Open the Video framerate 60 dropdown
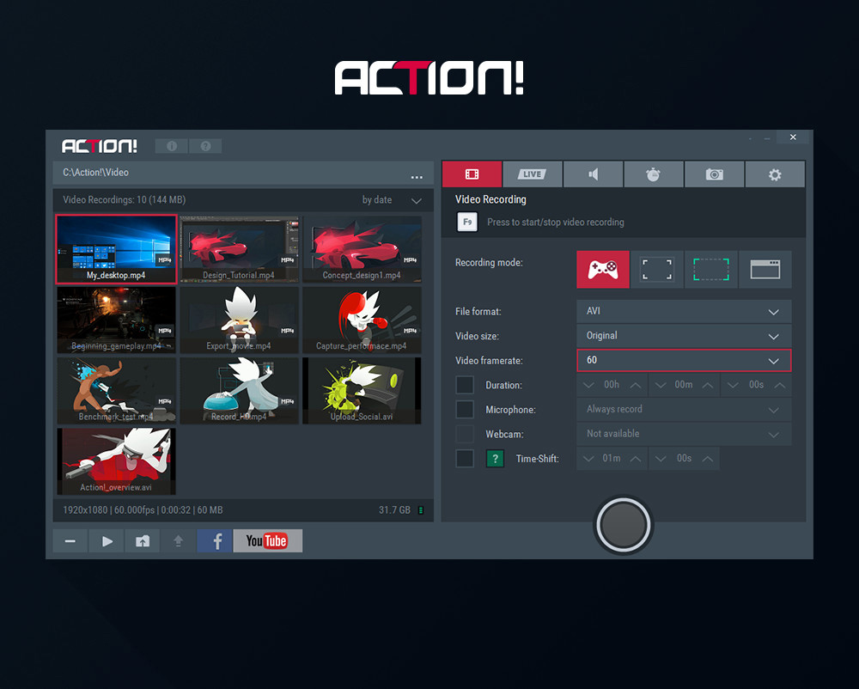859x689 pixels. 684,360
